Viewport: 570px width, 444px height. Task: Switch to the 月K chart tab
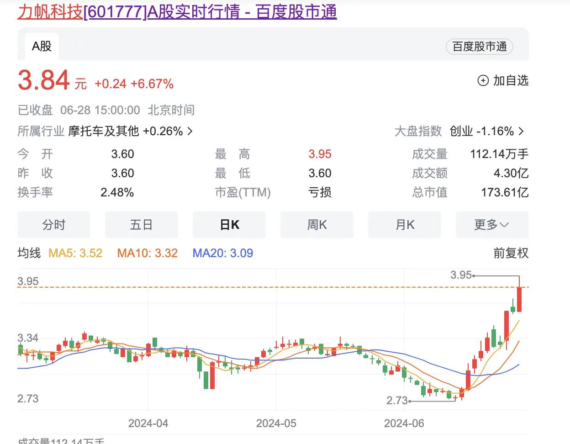405,225
